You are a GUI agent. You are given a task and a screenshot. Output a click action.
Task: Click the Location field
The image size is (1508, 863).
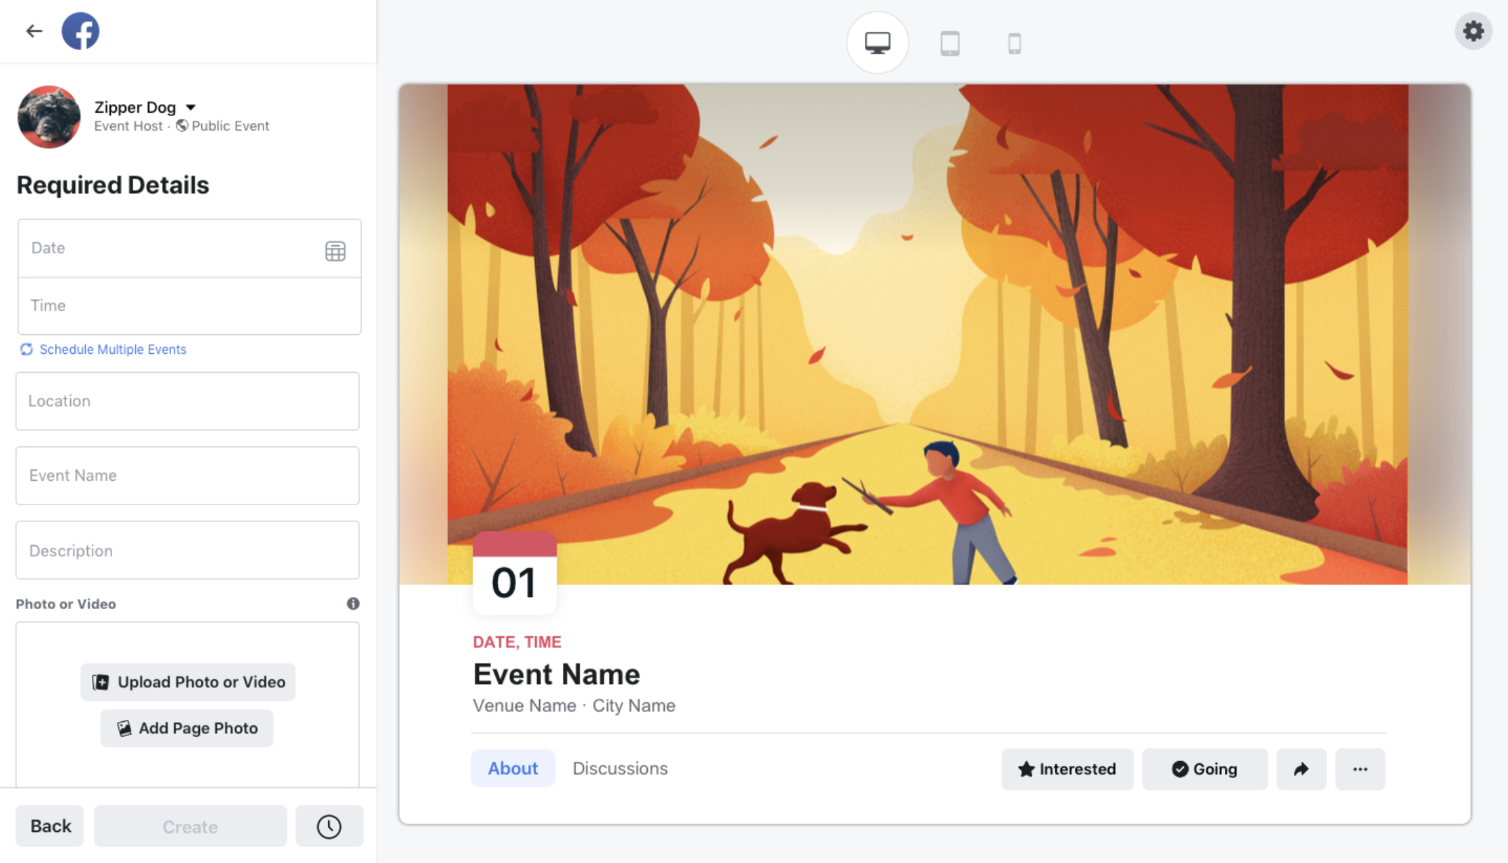188,401
